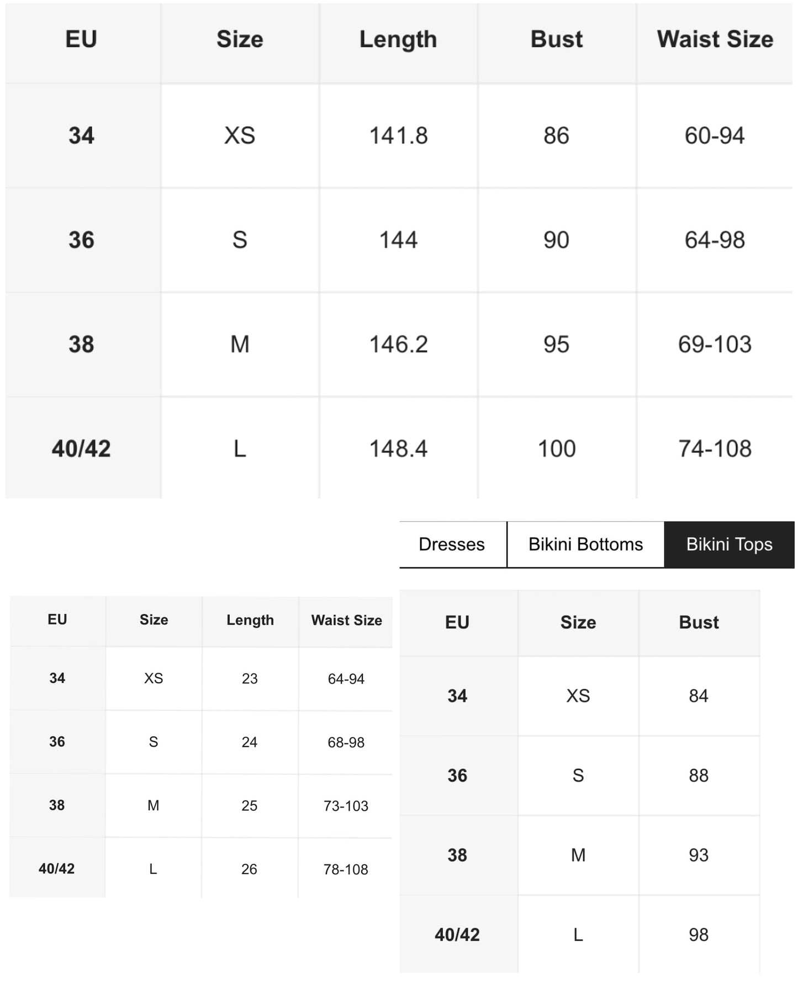Select the bust value 84

point(699,696)
